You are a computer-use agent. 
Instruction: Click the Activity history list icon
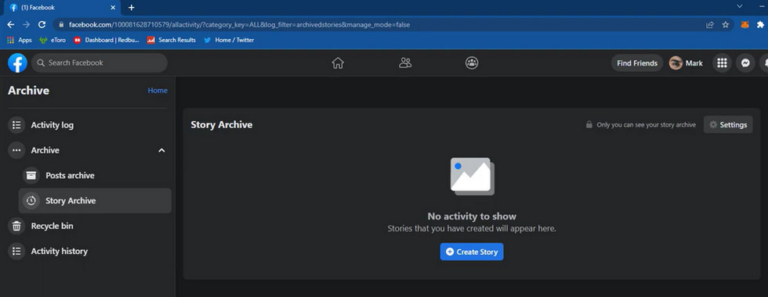[x=16, y=251]
